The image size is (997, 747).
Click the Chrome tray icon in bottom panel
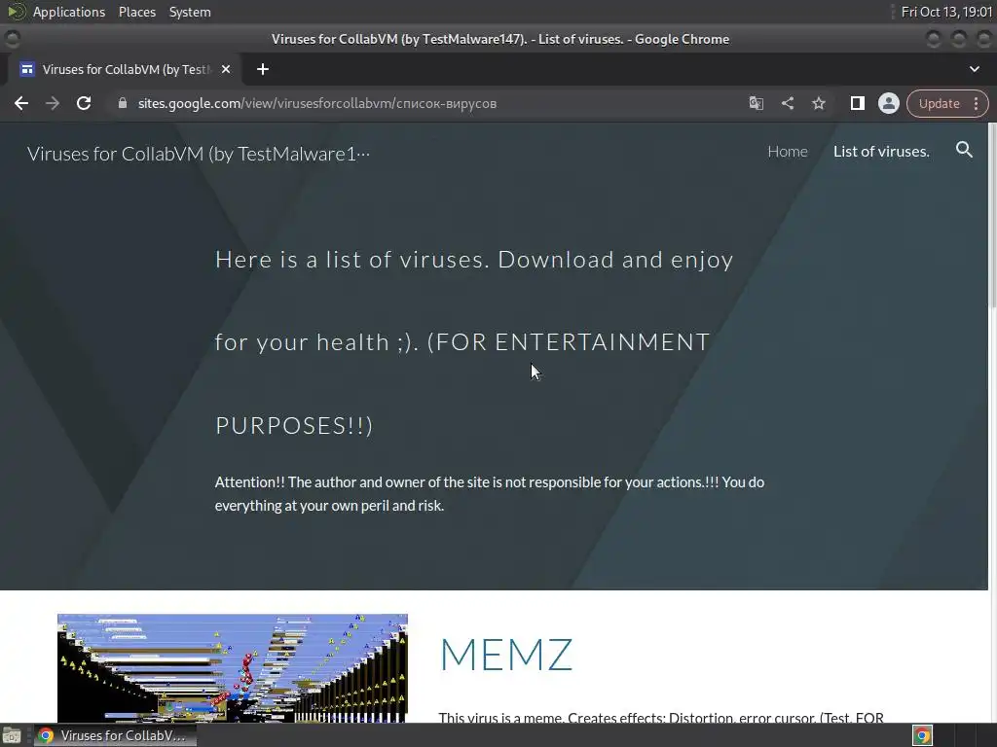coord(922,735)
